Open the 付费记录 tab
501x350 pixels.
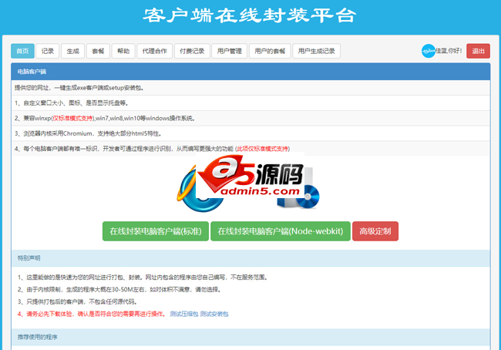pyautogui.click(x=192, y=51)
